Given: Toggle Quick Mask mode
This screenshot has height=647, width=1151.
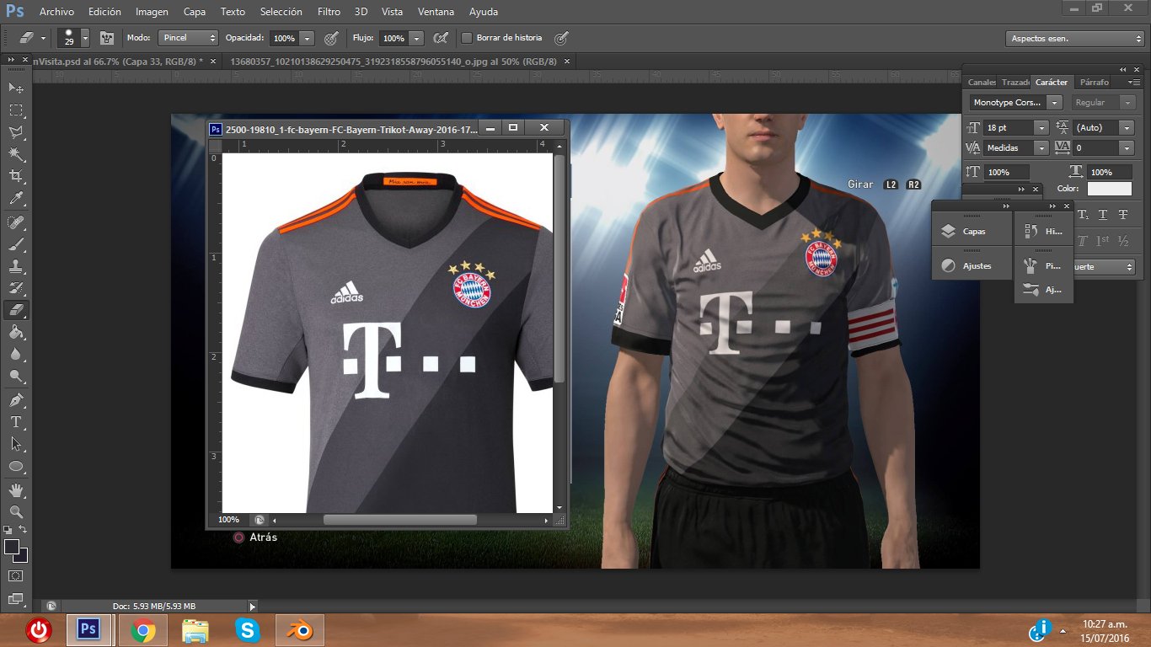Looking at the screenshot, I should 16,575.
